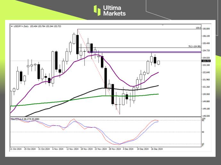Select the Fibonacci 100.0 level label
Viewport: 221px width, 165px height.
(198, 28)
